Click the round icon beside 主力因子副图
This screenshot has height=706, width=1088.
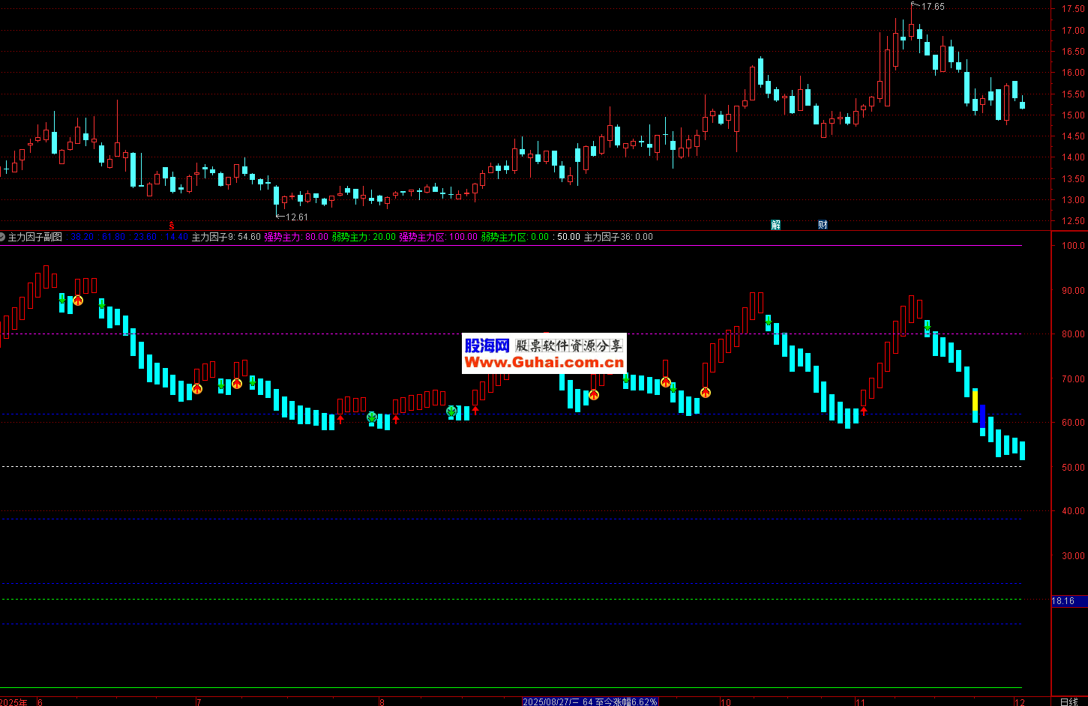(3, 237)
